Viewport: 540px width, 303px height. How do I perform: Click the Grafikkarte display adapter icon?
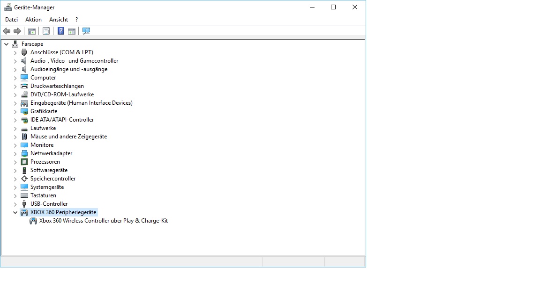[x=24, y=111]
